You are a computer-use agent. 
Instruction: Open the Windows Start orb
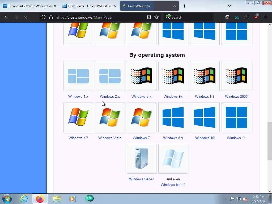coord(7,199)
